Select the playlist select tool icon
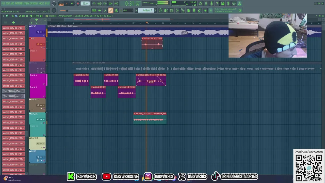The image size is (325, 183). pyautogui.click(x=34, y=16)
